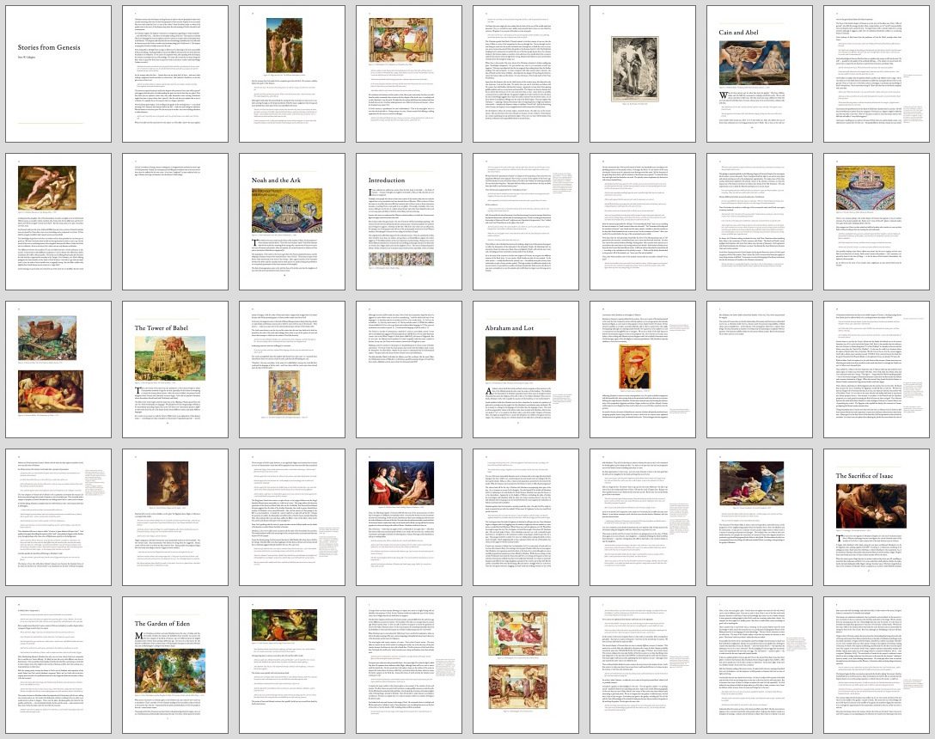Click the sepia engraving on the first-row page
This screenshot has height=739, width=935.
(x=634, y=70)
